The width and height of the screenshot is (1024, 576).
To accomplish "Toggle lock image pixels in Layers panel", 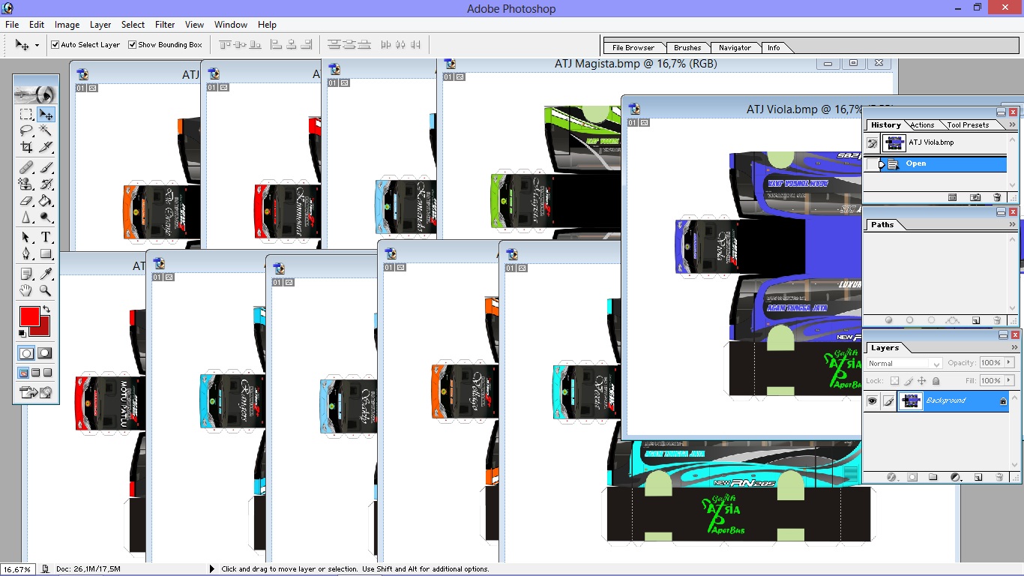I will (x=908, y=381).
